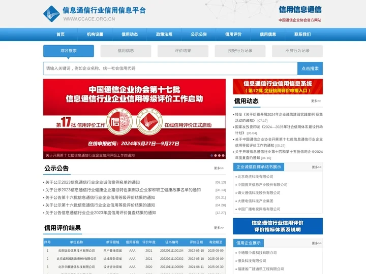The height and width of the screenshot is (274, 366).
Task: Open 中通服中睿科技有限公司 entry
Action: pyautogui.click(x=257, y=253)
